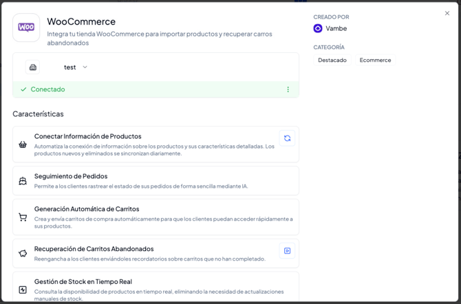Select the Destacado category tag
This screenshot has height=304, width=461.
(x=332, y=61)
